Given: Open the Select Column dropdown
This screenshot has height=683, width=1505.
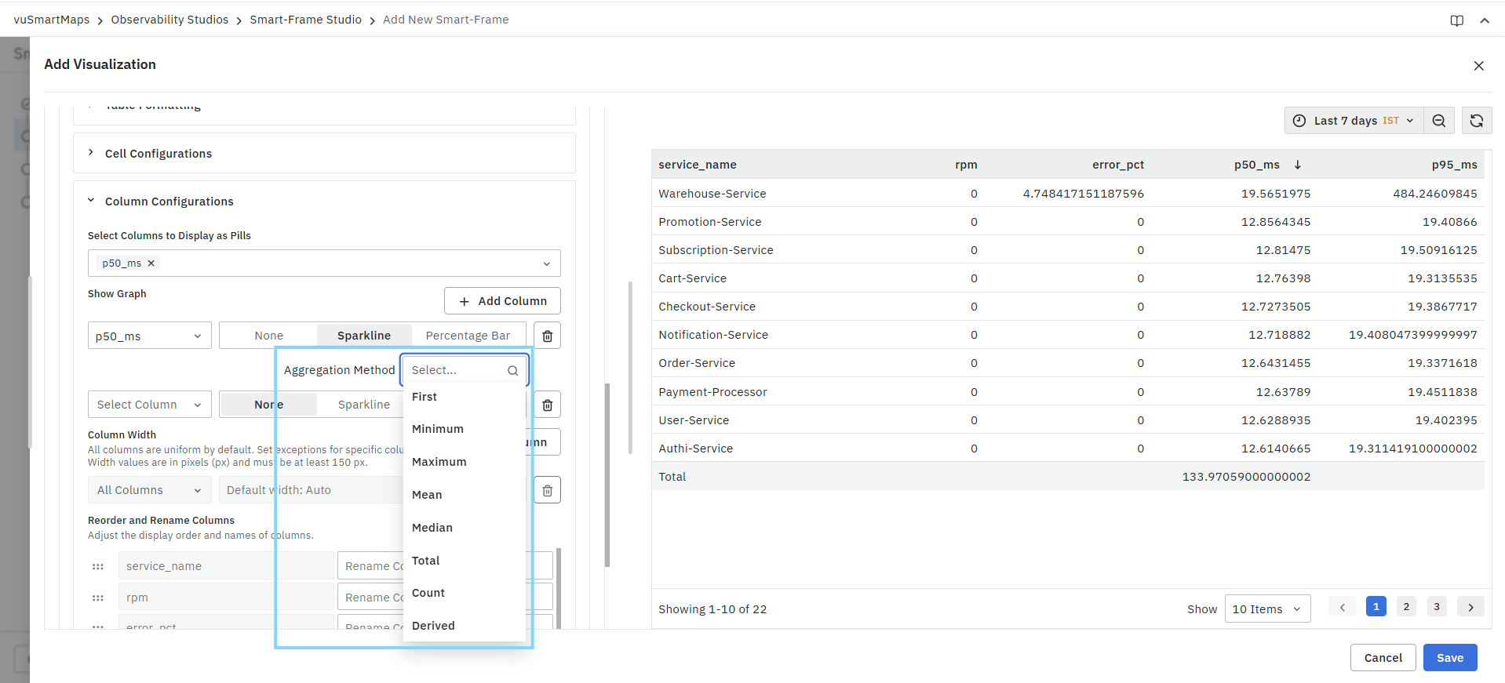Looking at the screenshot, I should [x=150, y=405].
